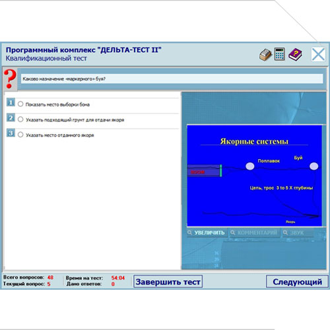Open the purple help book icon
The width and height of the screenshot is (330, 330).
[x=295, y=55]
